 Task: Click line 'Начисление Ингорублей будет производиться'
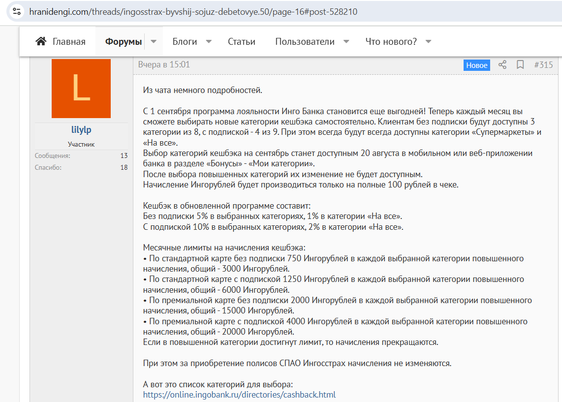tap(301, 185)
